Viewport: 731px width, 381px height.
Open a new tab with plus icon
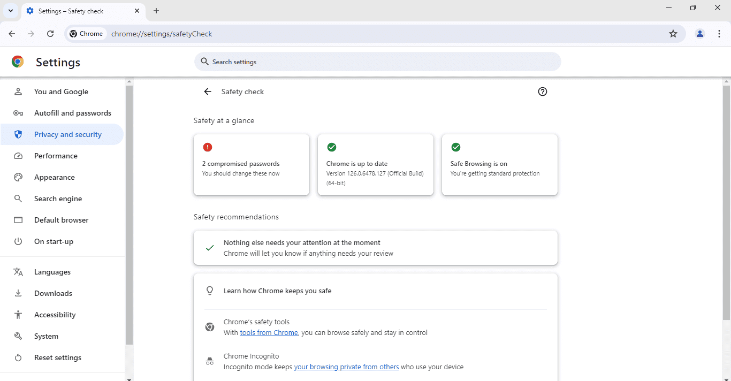tap(156, 11)
